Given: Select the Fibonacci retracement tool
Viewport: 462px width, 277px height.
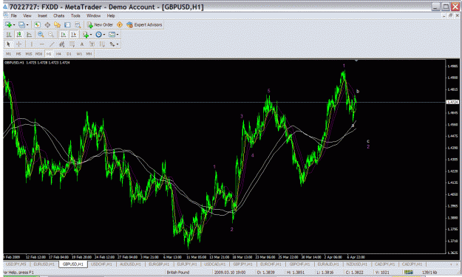Looking at the screenshot, I should coord(72,44).
